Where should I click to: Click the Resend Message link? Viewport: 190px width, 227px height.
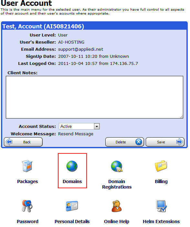(x=76, y=134)
